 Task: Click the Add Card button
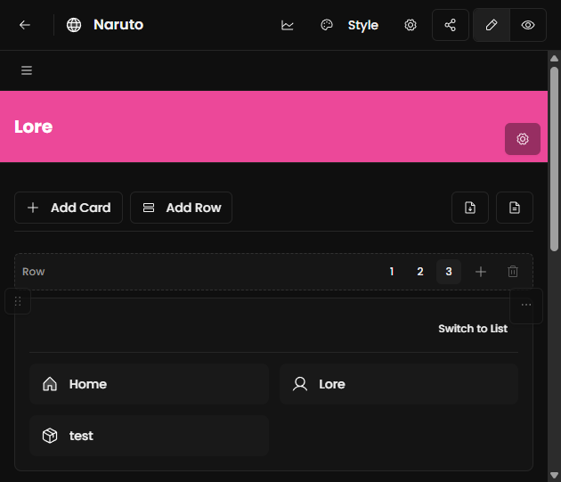(69, 208)
